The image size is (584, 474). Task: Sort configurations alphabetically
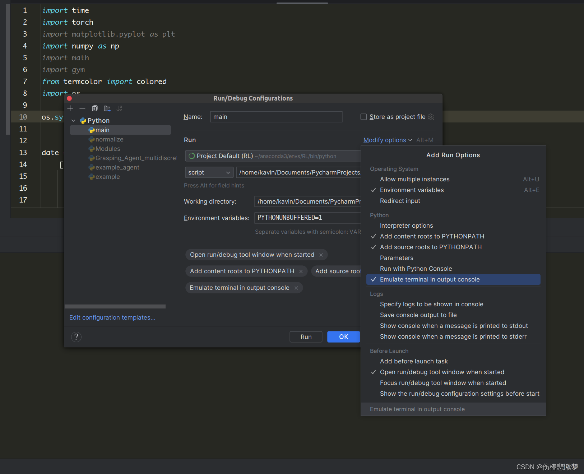(x=119, y=108)
